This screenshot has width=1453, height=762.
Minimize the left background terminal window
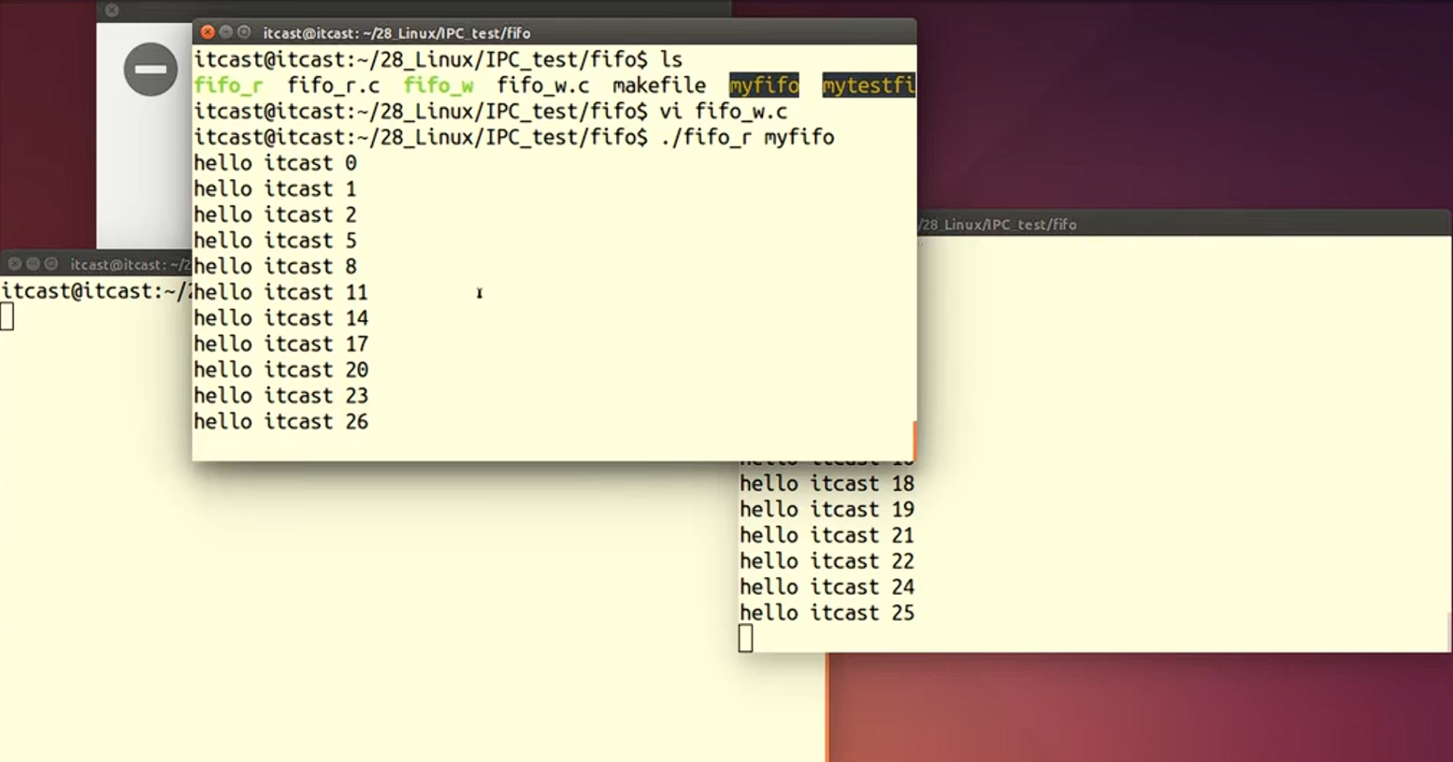pyautogui.click(x=33, y=264)
